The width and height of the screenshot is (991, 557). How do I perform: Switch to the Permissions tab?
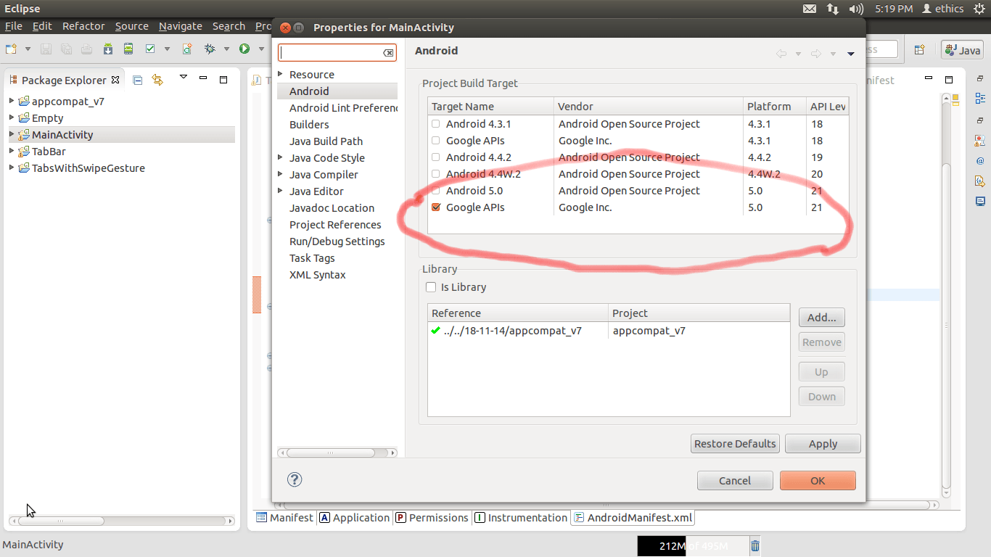click(x=432, y=518)
